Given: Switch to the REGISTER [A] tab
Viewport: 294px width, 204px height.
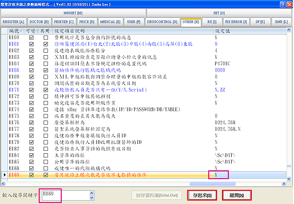Looking at the screenshot, I should [13, 22].
